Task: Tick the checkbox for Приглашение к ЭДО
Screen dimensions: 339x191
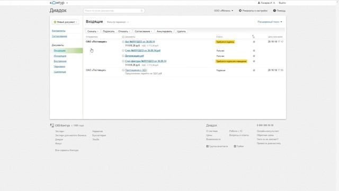Action: point(123,70)
